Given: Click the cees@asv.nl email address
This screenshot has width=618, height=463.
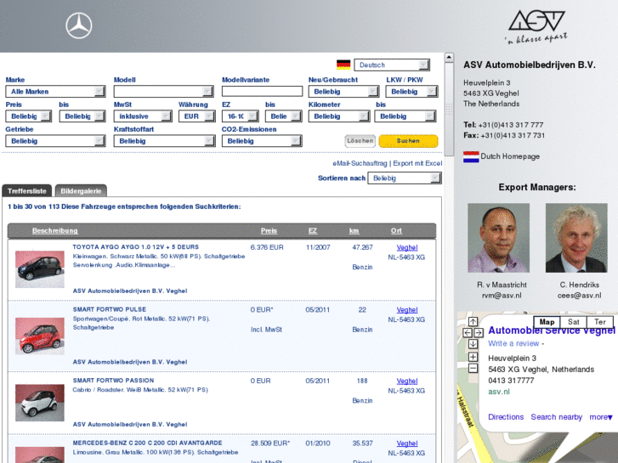Looking at the screenshot, I should (580, 296).
